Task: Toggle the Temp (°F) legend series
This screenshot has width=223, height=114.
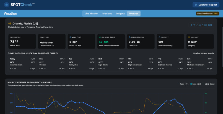Action: (183, 84)
